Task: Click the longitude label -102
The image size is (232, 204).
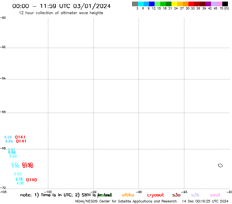Action: coord(48,192)
